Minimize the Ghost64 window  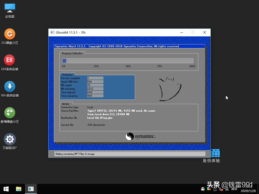182,32
